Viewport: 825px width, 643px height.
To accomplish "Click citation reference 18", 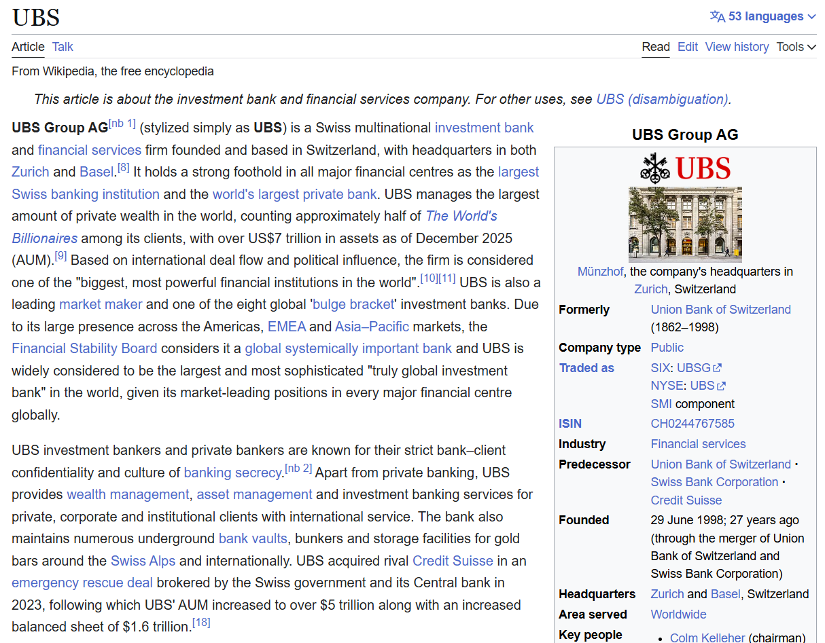I will 201,623.
